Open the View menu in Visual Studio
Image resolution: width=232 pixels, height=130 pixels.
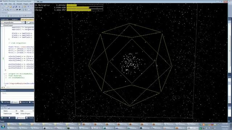[x=10, y=4]
